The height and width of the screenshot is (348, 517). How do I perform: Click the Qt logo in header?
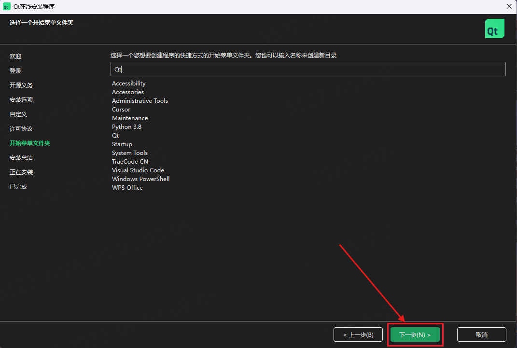click(x=495, y=28)
